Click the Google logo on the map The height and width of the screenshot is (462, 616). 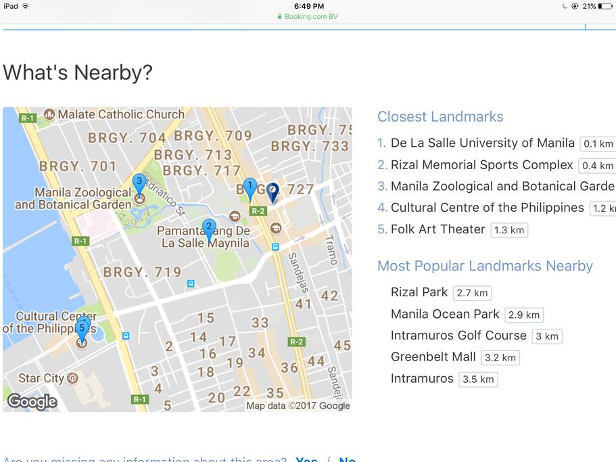point(32,402)
